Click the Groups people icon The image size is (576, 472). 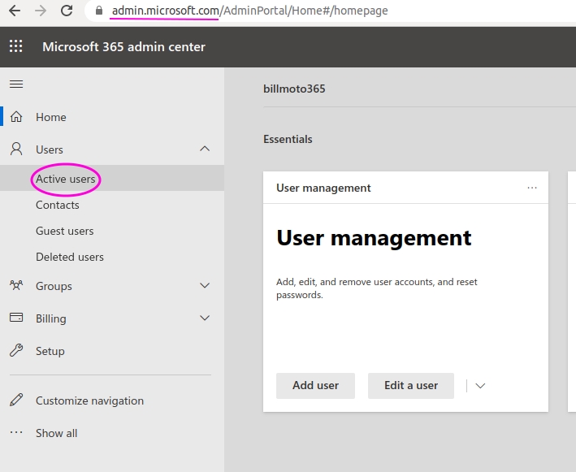pos(16,285)
